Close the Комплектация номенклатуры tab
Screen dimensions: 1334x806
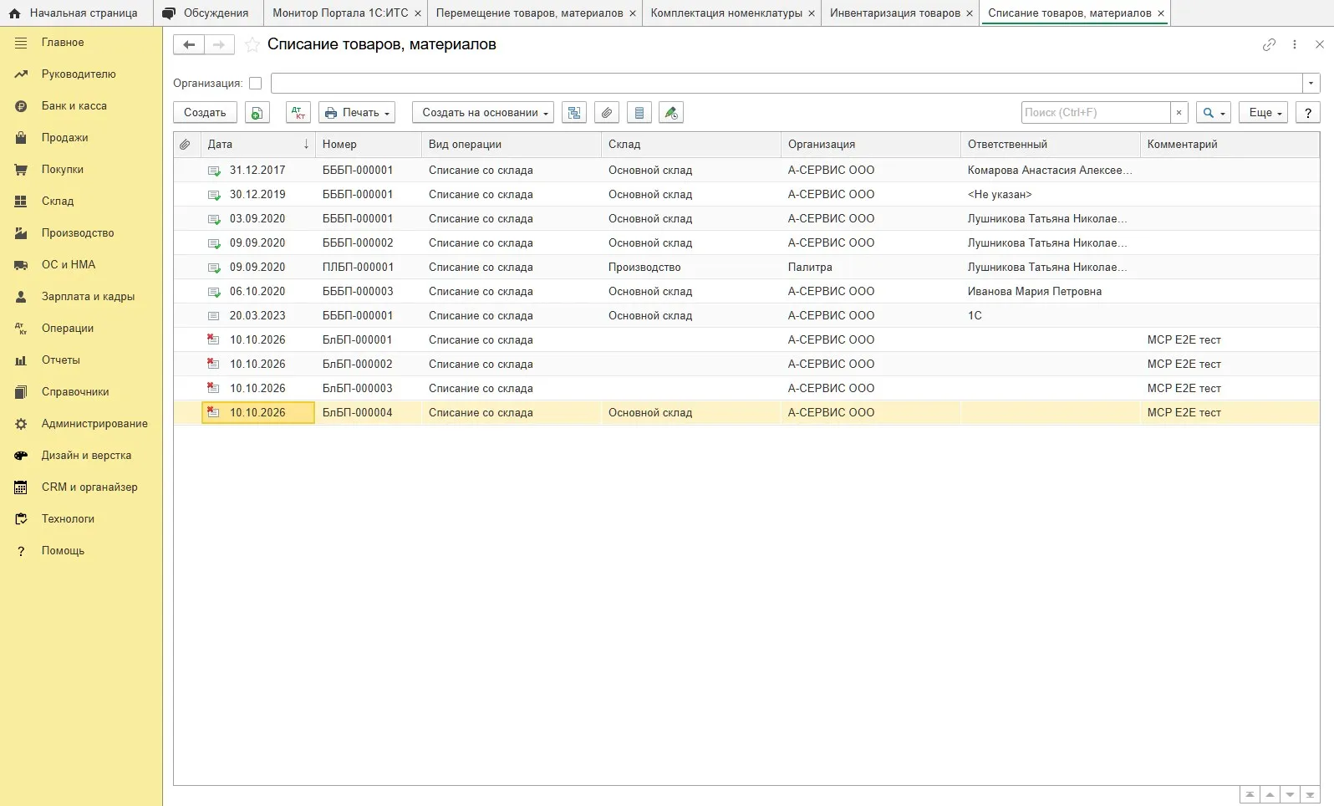click(812, 13)
